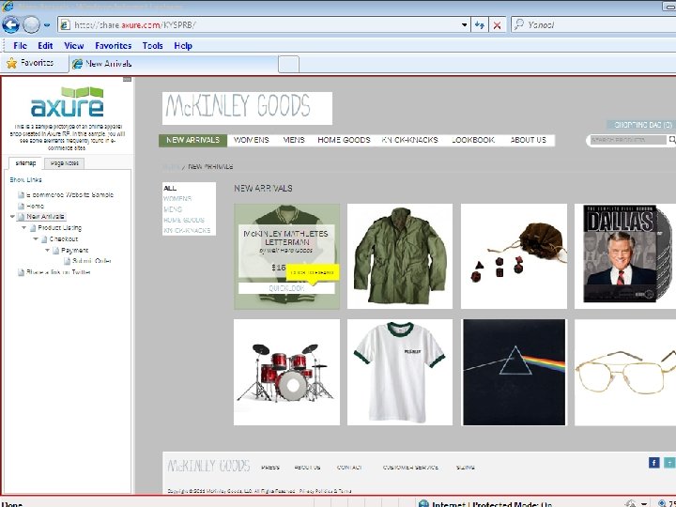This screenshot has width=676, height=507.
Task: Open the Tools menu
Action: point(152,46)
